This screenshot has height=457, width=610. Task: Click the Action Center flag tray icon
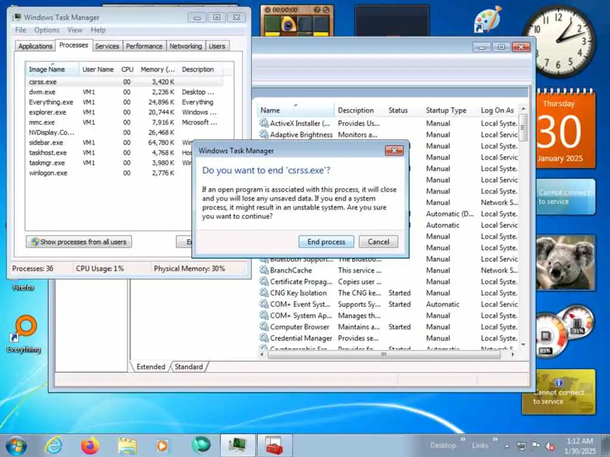coord(536,446)
